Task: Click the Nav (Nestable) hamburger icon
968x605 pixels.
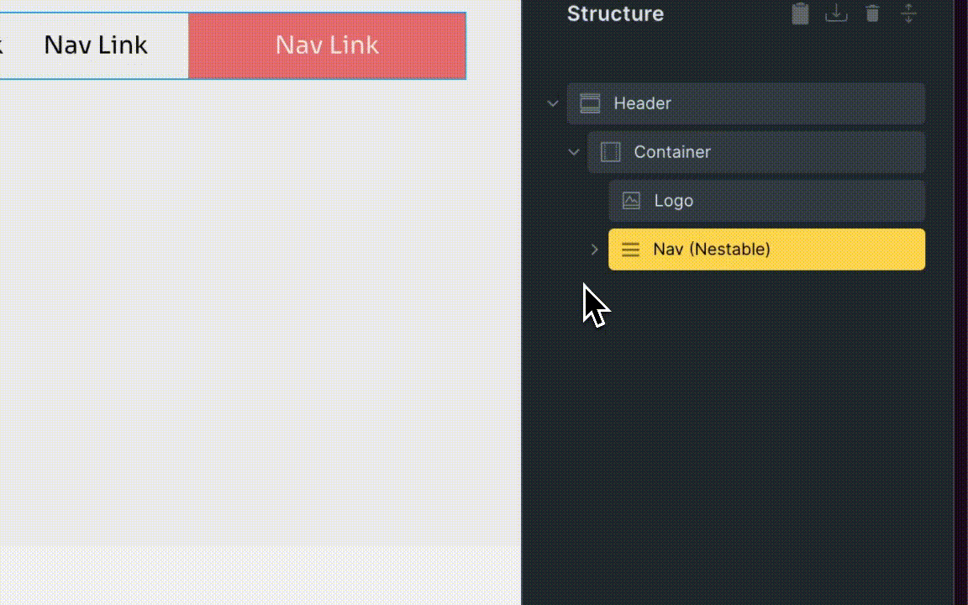Action: tap(630, 250)
